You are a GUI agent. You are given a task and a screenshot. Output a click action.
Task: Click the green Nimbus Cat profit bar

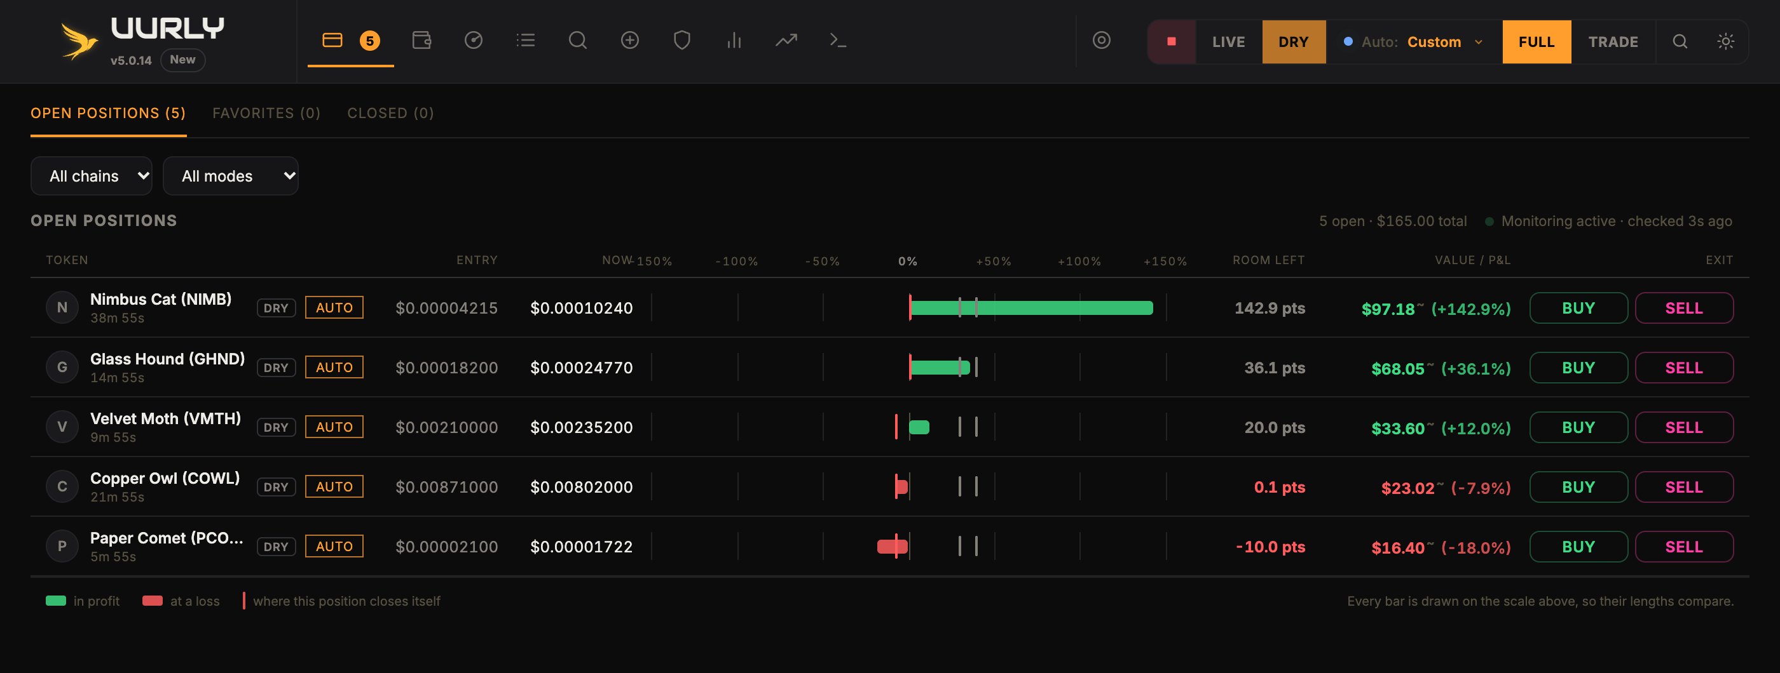pos(1032,308)
